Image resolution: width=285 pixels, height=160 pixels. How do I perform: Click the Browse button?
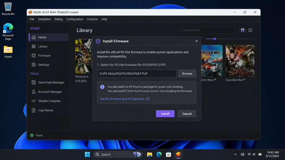[187, 74]
